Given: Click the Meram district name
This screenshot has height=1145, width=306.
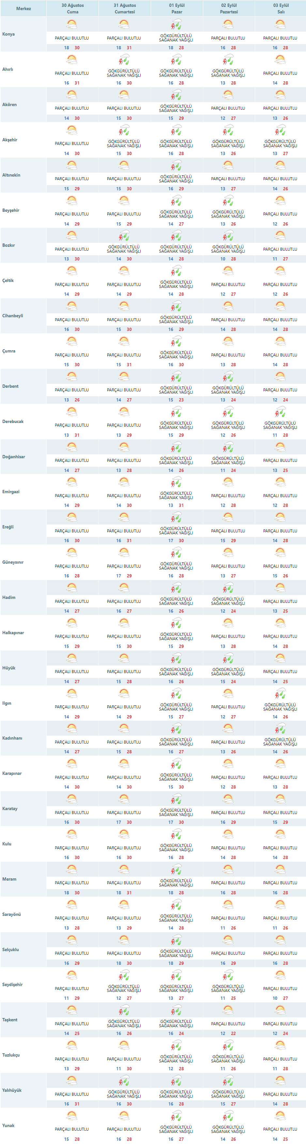Looking at the screenshot, I should point(9,879).
